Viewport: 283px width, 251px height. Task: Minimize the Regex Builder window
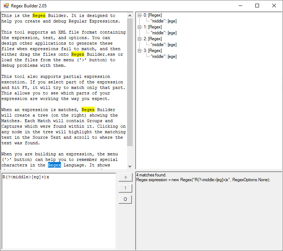point(241,6)
